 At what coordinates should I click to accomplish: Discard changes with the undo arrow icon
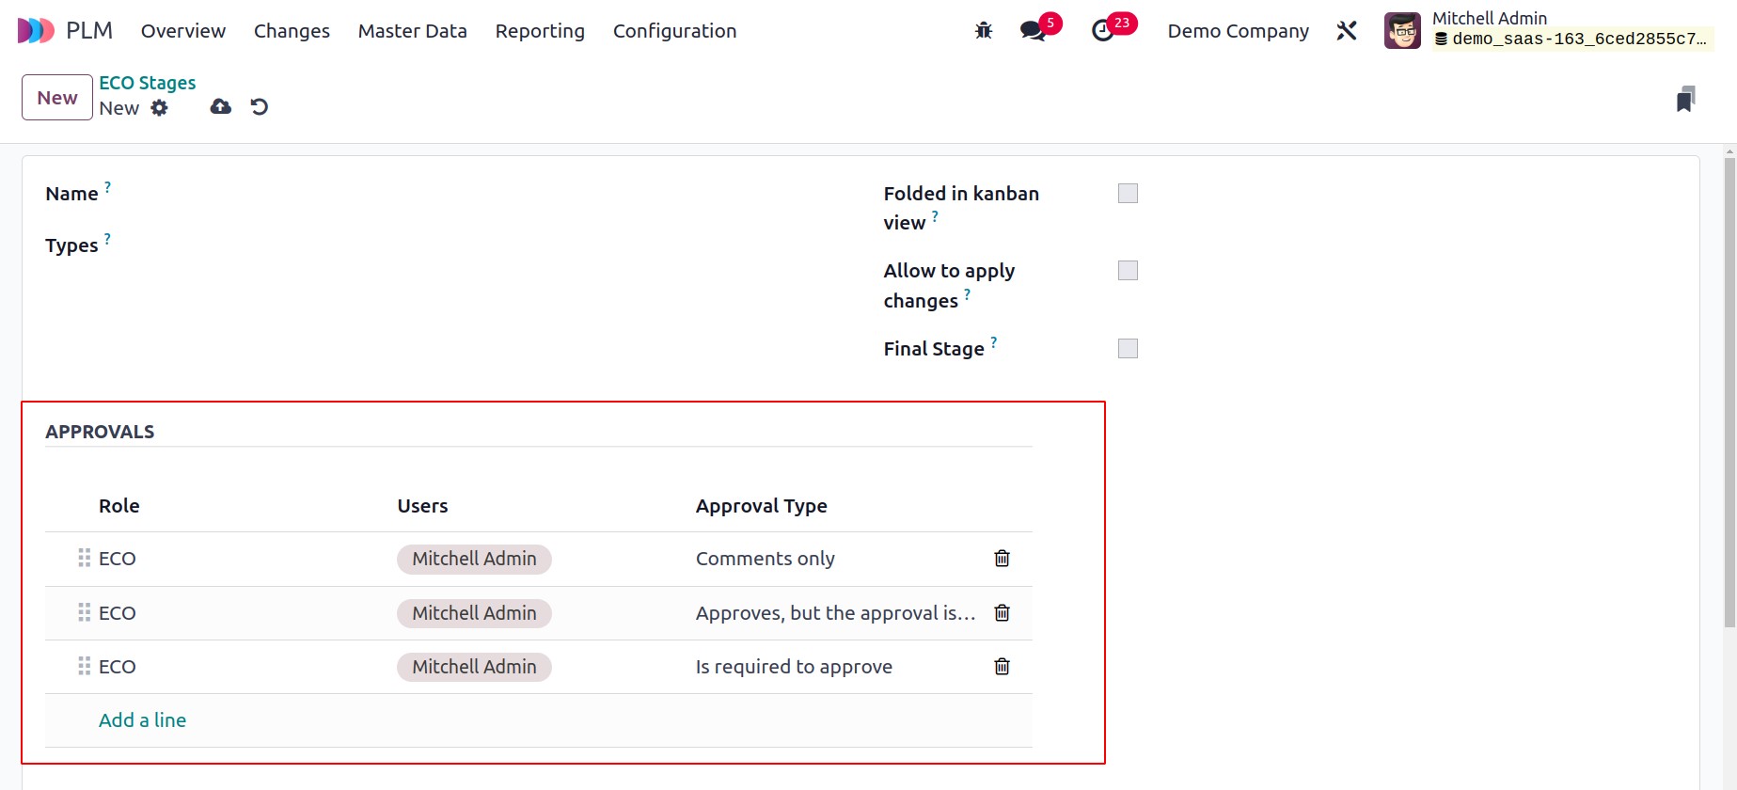(x=260, y=107)
